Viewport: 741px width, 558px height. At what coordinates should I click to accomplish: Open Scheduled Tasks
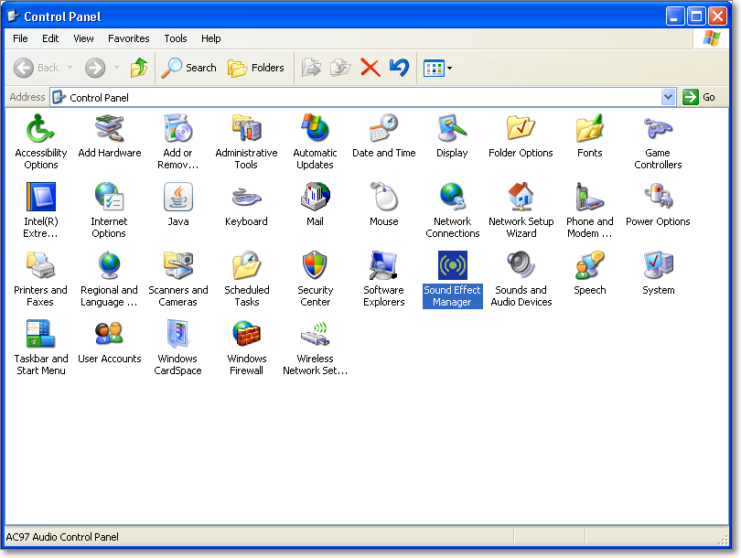pyautogui.click(x=246, y=278)
